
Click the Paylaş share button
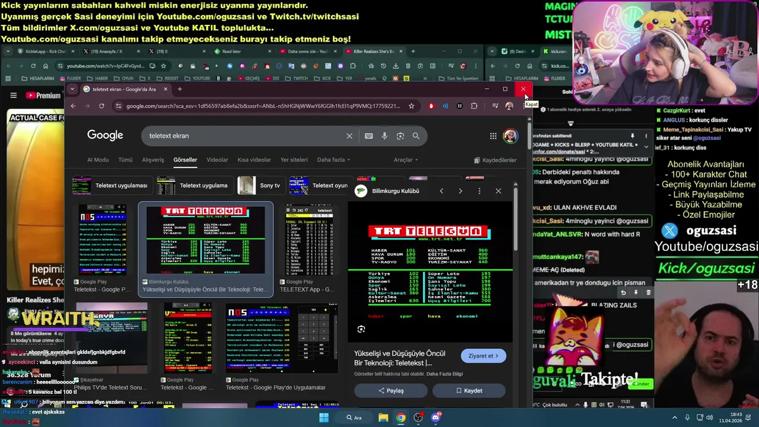coord(391,391)
